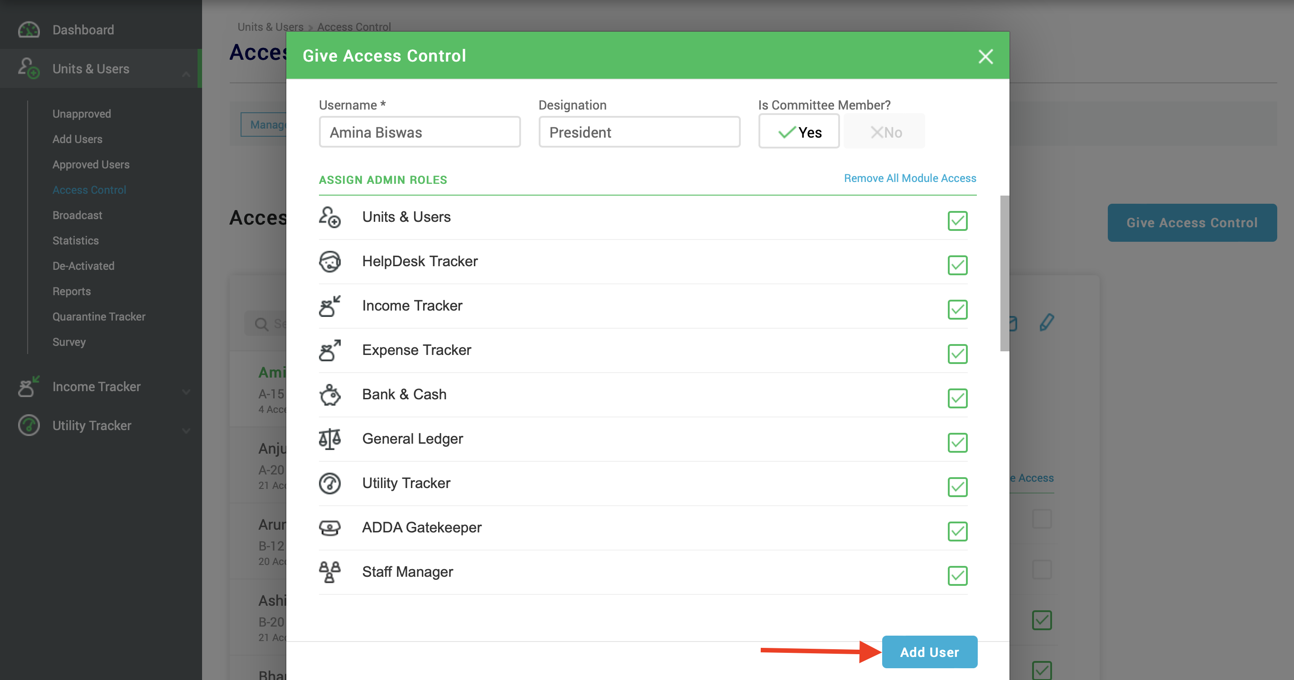Click the Units & Users role icon in dialog
1294x680 pixels.
[330, 217]
